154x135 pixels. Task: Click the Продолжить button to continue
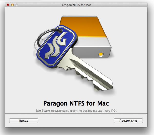[128, 121]
